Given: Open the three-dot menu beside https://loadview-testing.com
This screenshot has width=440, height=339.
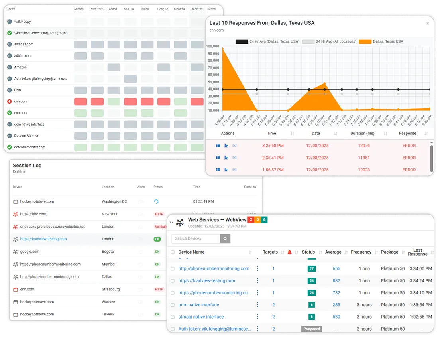Looking at the screenshot, I should coord(257,280).
